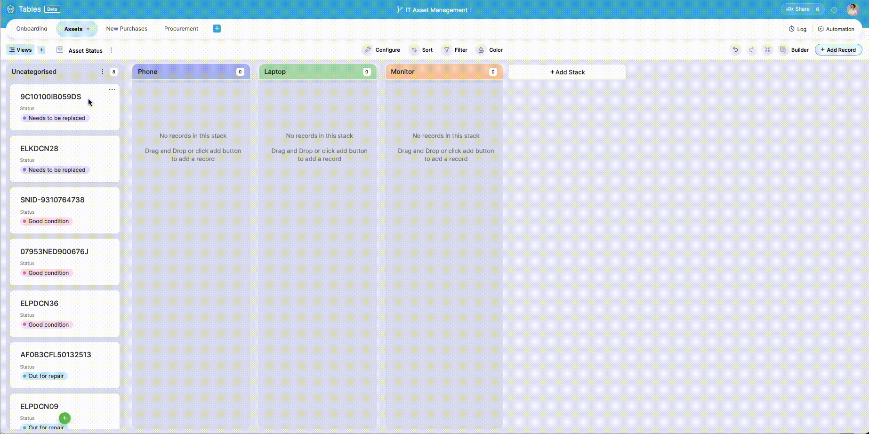Click the Undo arrow icon
The width and height of the screenshot is (869, 434).
[x=735, y=50]
